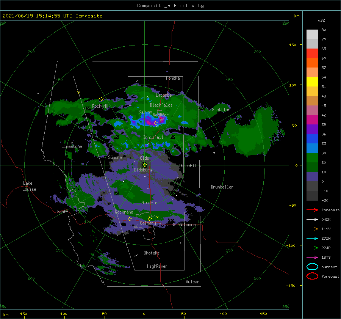Select the light gray 80 dBZ swatch

click(x=312, y=34)
